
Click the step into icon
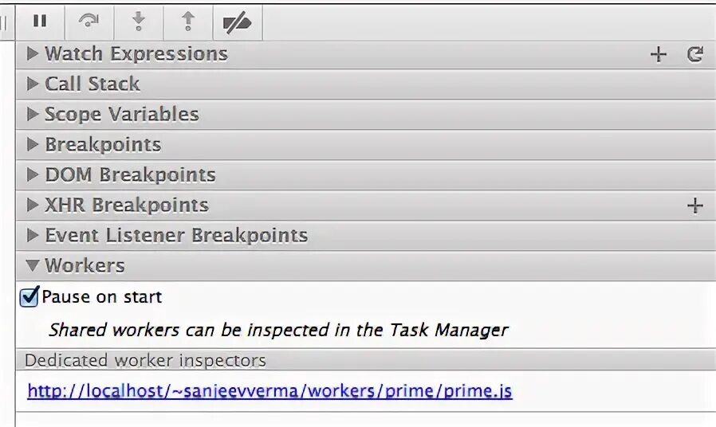(x=139, y=22)
